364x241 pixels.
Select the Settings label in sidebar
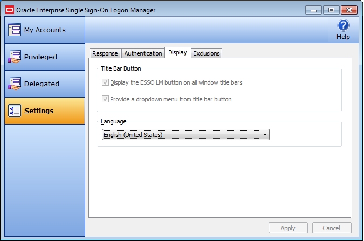click(39, 111)
